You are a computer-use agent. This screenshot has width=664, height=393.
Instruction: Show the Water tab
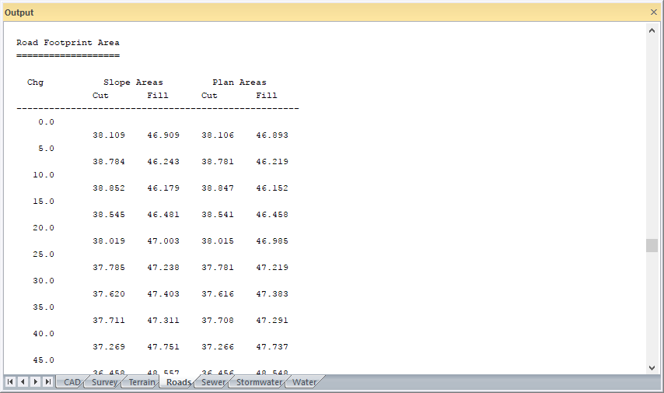(x=304, y=382)
